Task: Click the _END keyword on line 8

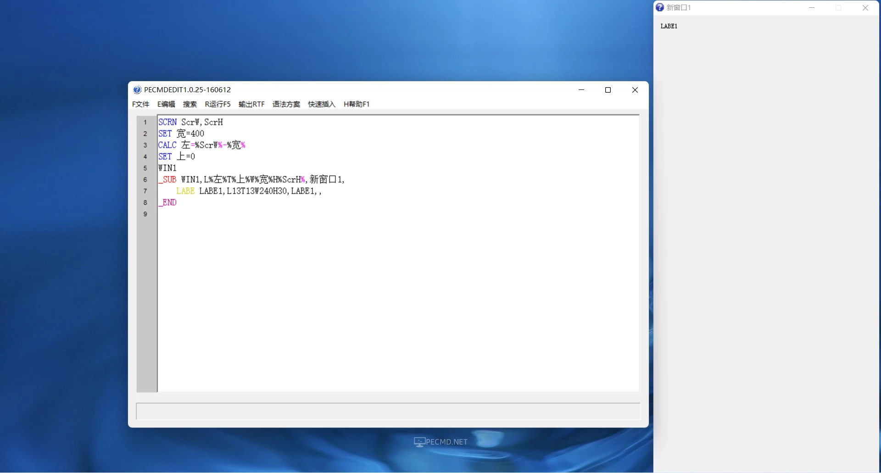Action: [167, 202]
